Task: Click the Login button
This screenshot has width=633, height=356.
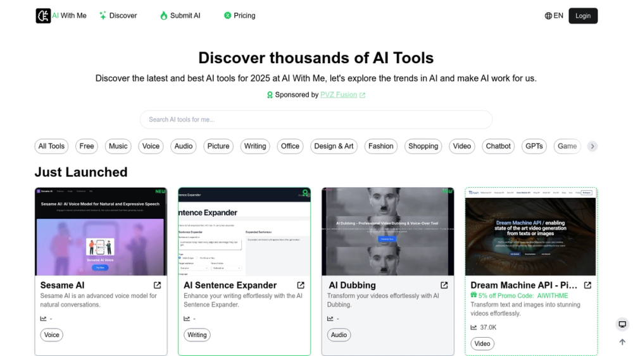Action: click(583, 16)
